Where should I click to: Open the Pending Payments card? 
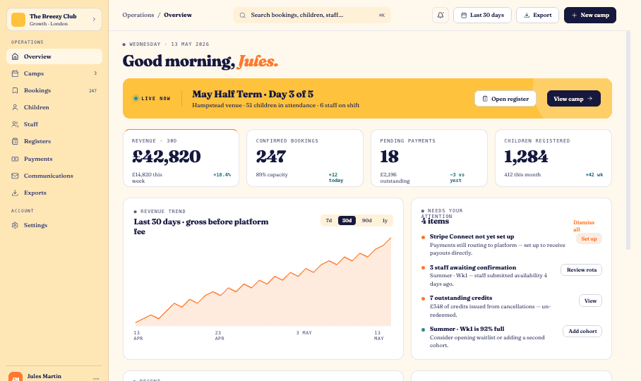pos(429,158)
